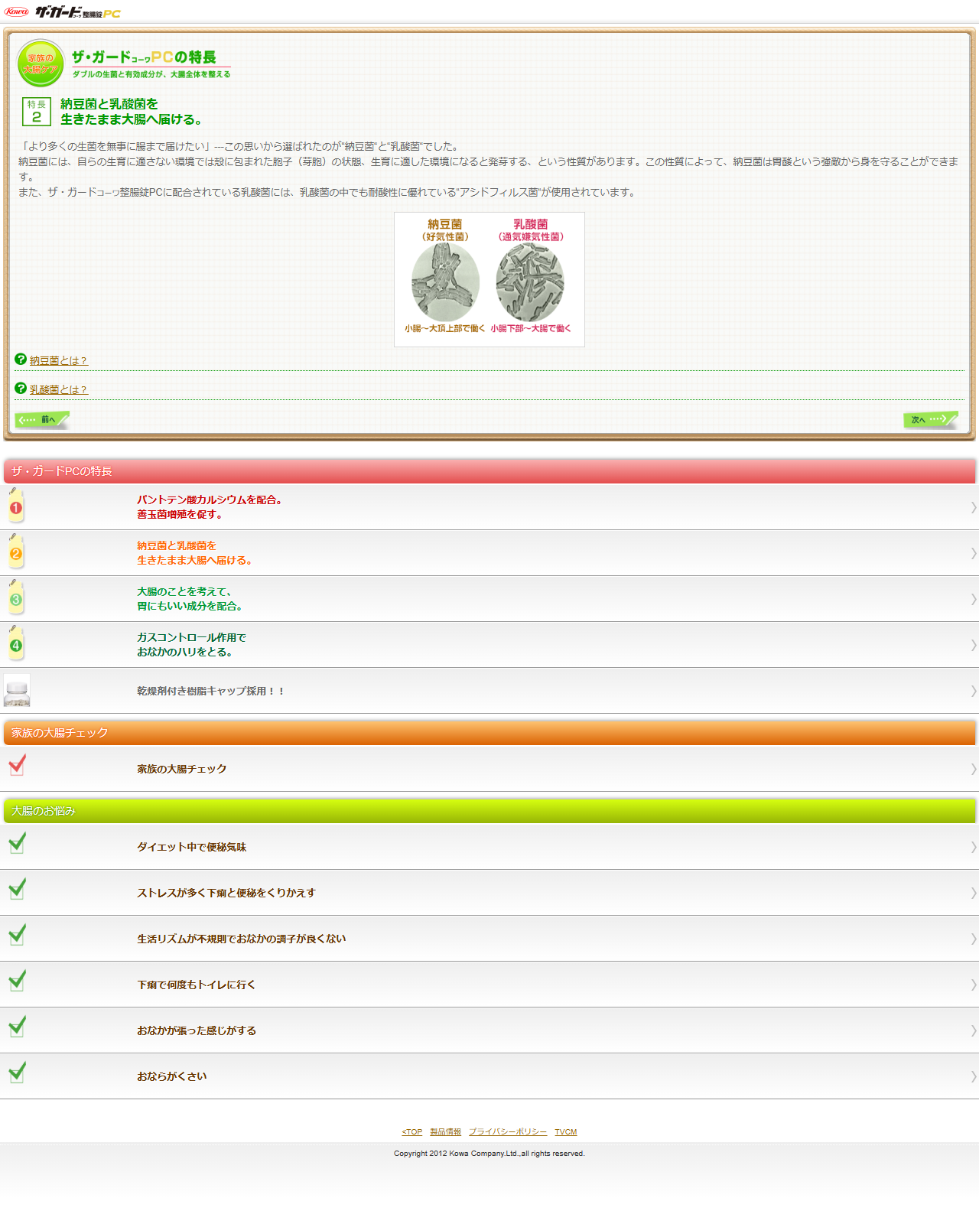979x1224 pixels.
Task: Click the Kowa logo in header
Action: (x=17, y=12)
